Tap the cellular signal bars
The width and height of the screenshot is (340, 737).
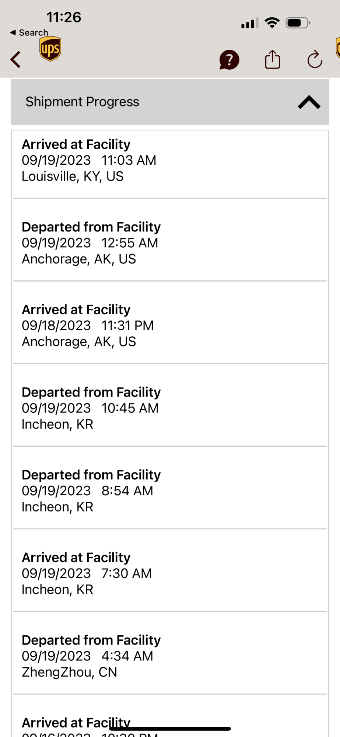(x=250, y=23)
